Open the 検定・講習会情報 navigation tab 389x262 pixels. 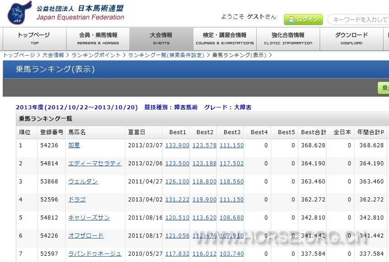pyautogui.click(x=225, y=38)
